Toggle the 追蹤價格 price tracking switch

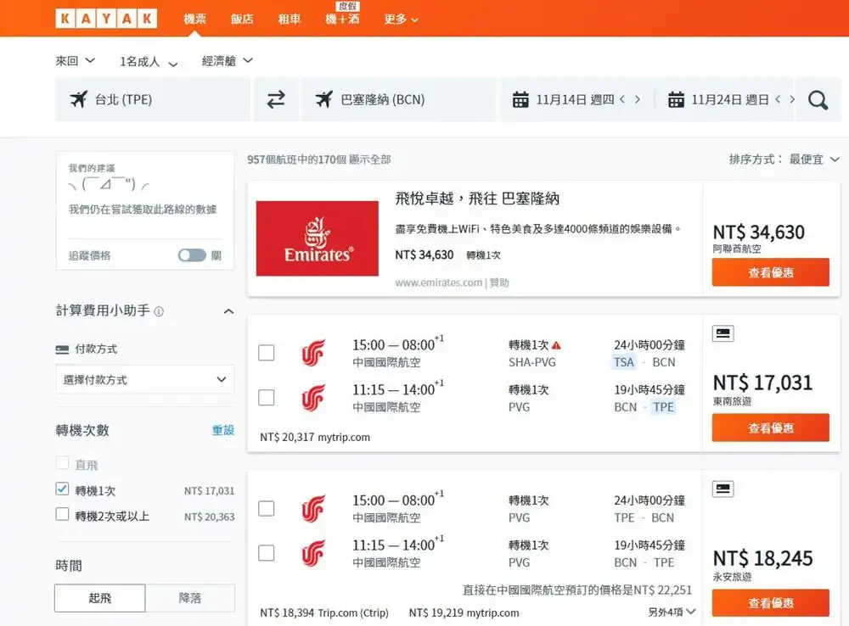tap(192, 255)
